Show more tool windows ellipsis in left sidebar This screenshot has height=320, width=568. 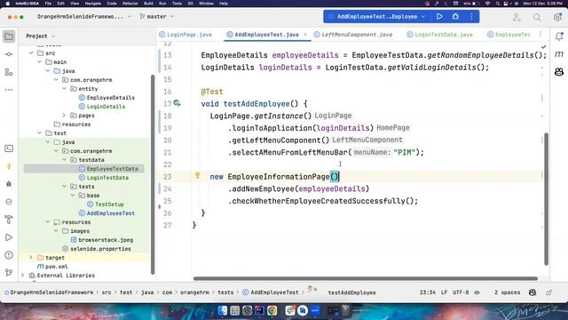tap(9, 90)
